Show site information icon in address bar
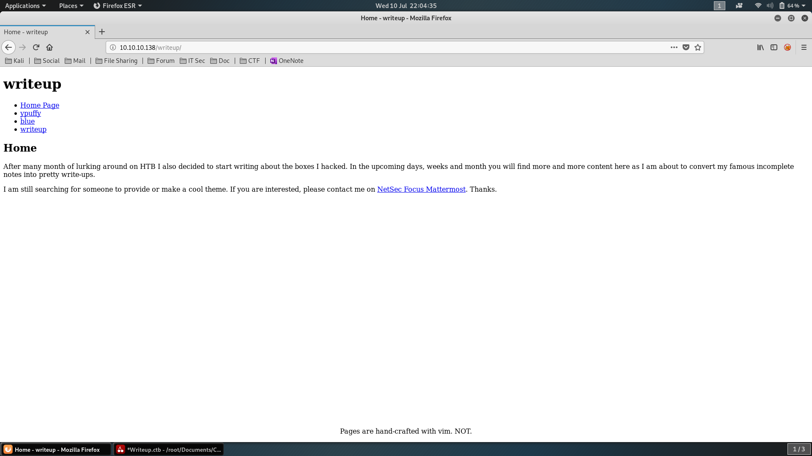The height and width of the screenshot is (456, 812). (x=113, y=47)
